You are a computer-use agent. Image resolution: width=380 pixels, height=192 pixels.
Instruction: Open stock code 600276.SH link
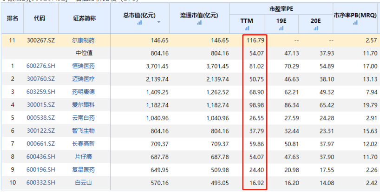pyautogui.click(x=41, y=66)
